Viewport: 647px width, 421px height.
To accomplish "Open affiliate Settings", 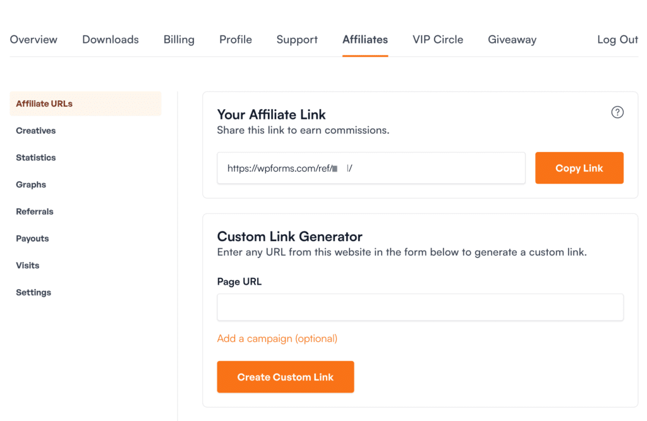I will pyautogui.click(x=33, y=292).
